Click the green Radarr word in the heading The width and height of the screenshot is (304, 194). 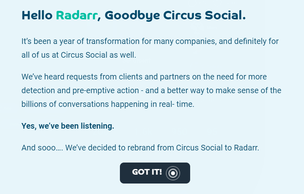coord(76,16)
